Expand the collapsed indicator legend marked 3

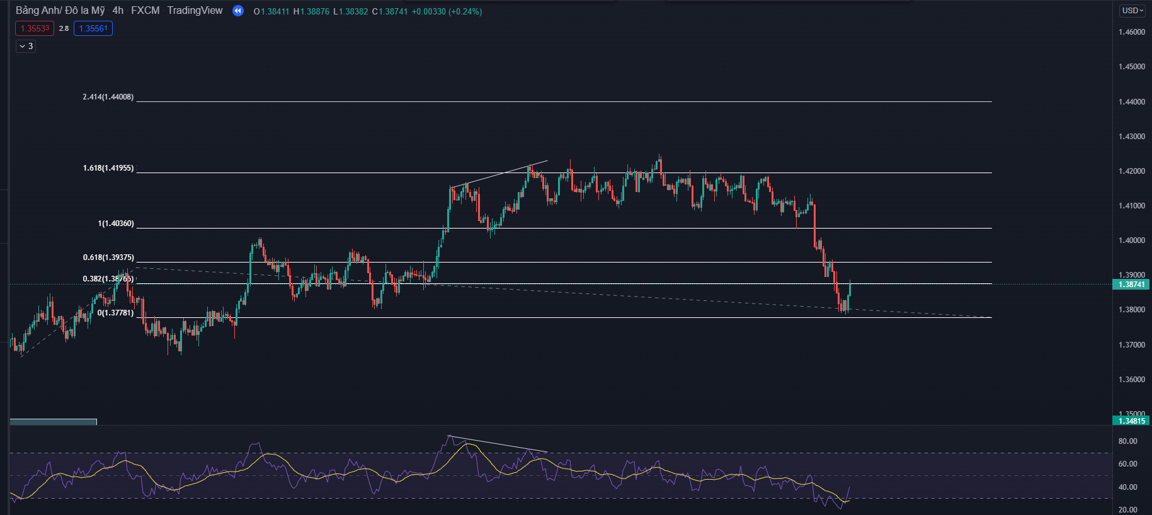tap(26, 46)
